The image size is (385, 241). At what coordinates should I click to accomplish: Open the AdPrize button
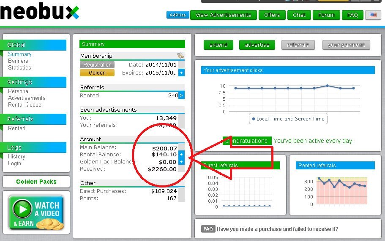click(178, 15)
